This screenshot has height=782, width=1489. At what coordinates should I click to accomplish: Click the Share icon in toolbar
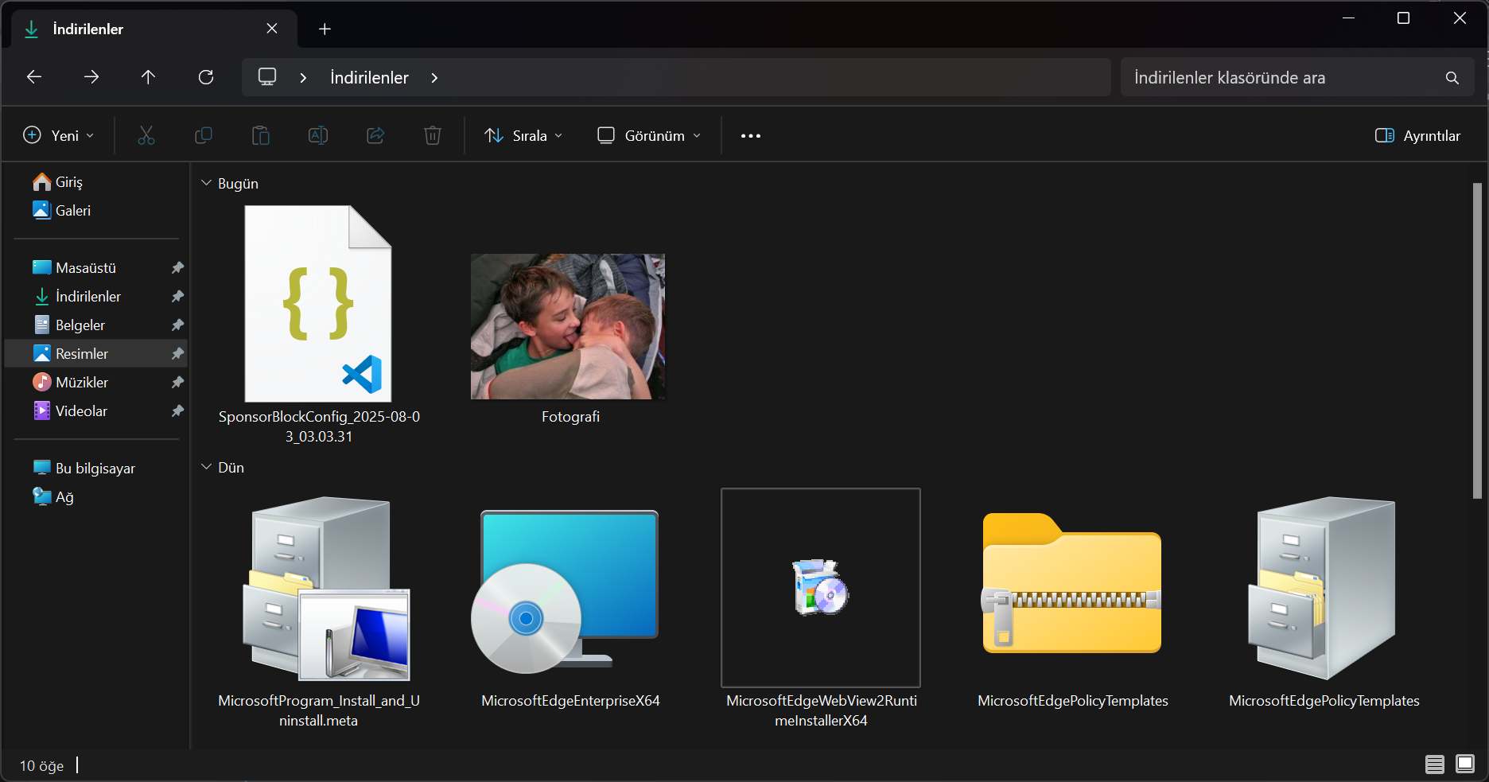click(375, 135)
